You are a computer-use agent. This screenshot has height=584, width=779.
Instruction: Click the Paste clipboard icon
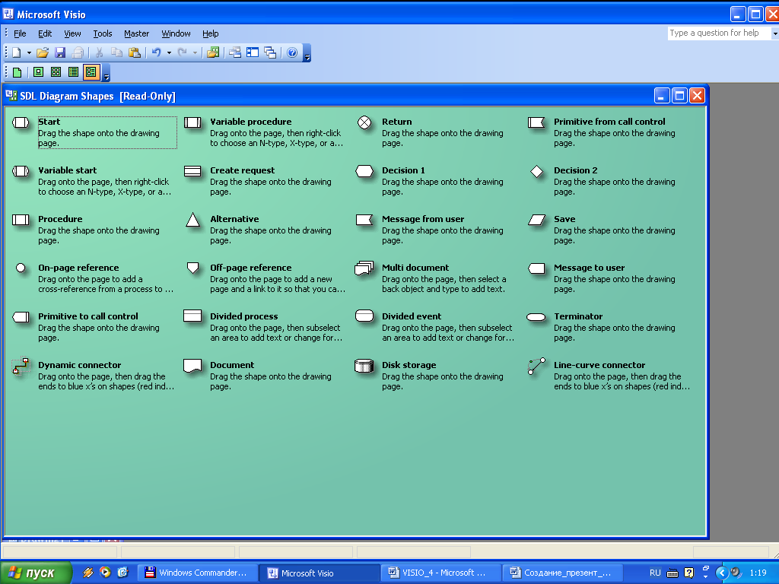134,52
